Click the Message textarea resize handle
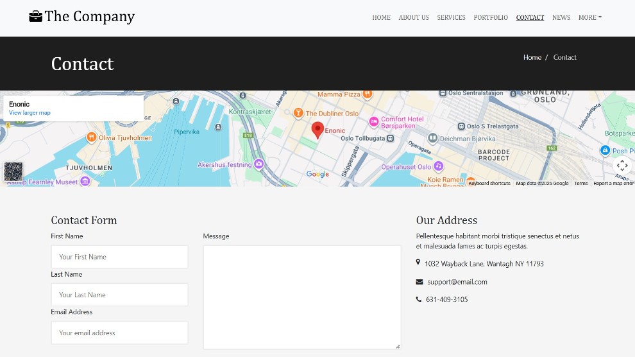The image size is (635, 357). pyautogui.click(x=398, y=346)
